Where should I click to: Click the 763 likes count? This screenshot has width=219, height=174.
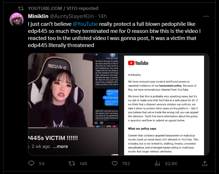126,163
